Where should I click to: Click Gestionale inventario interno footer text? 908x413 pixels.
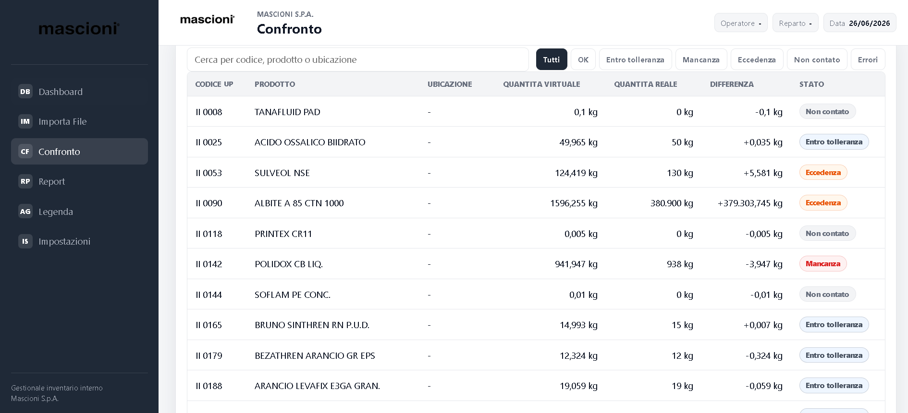tap(57, 388)
